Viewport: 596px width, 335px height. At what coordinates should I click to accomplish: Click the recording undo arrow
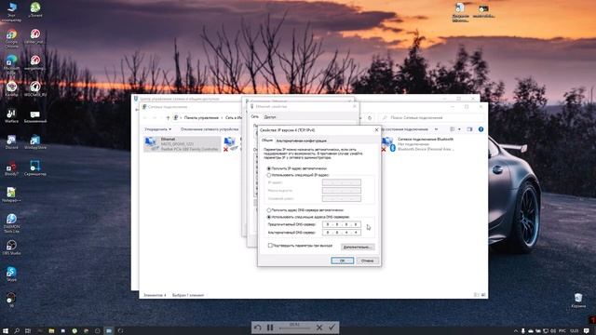258,328
